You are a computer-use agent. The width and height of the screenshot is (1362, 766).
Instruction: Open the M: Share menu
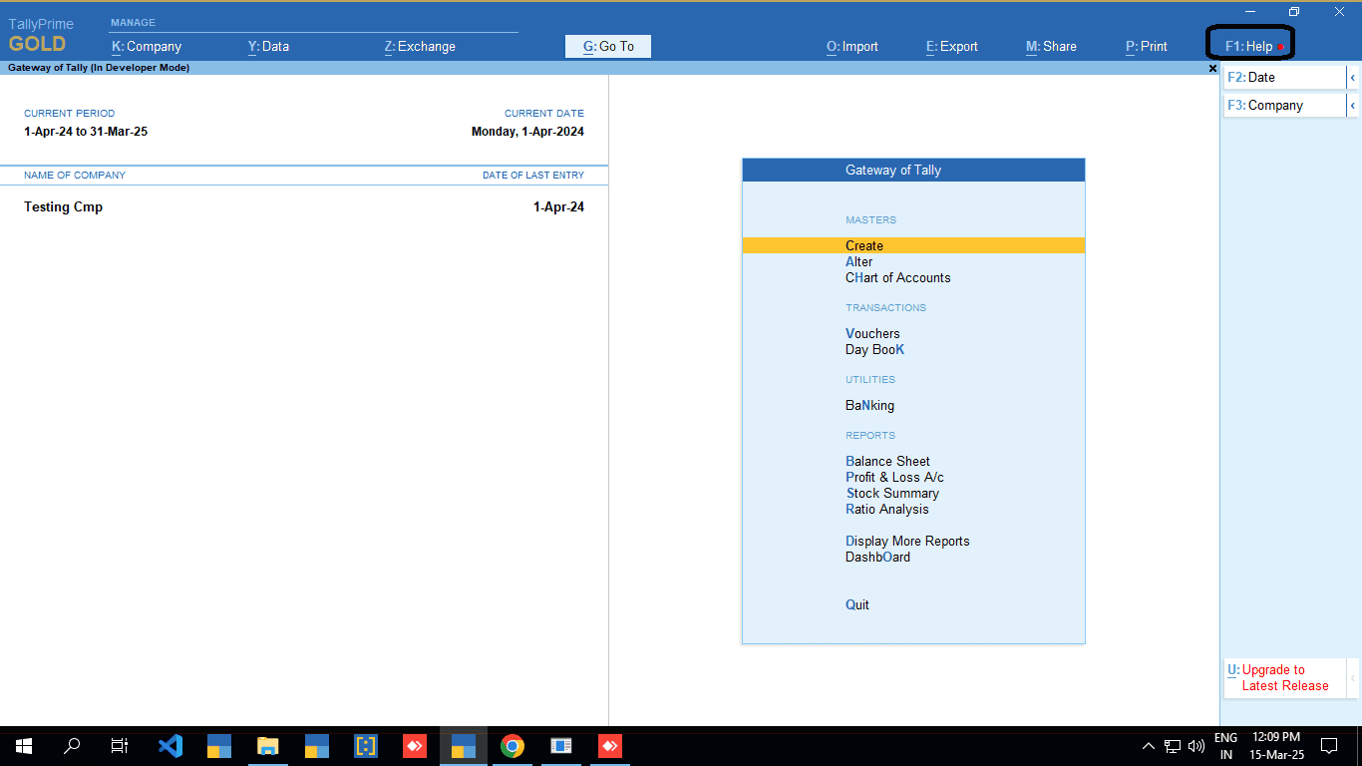pos(1051,46)
